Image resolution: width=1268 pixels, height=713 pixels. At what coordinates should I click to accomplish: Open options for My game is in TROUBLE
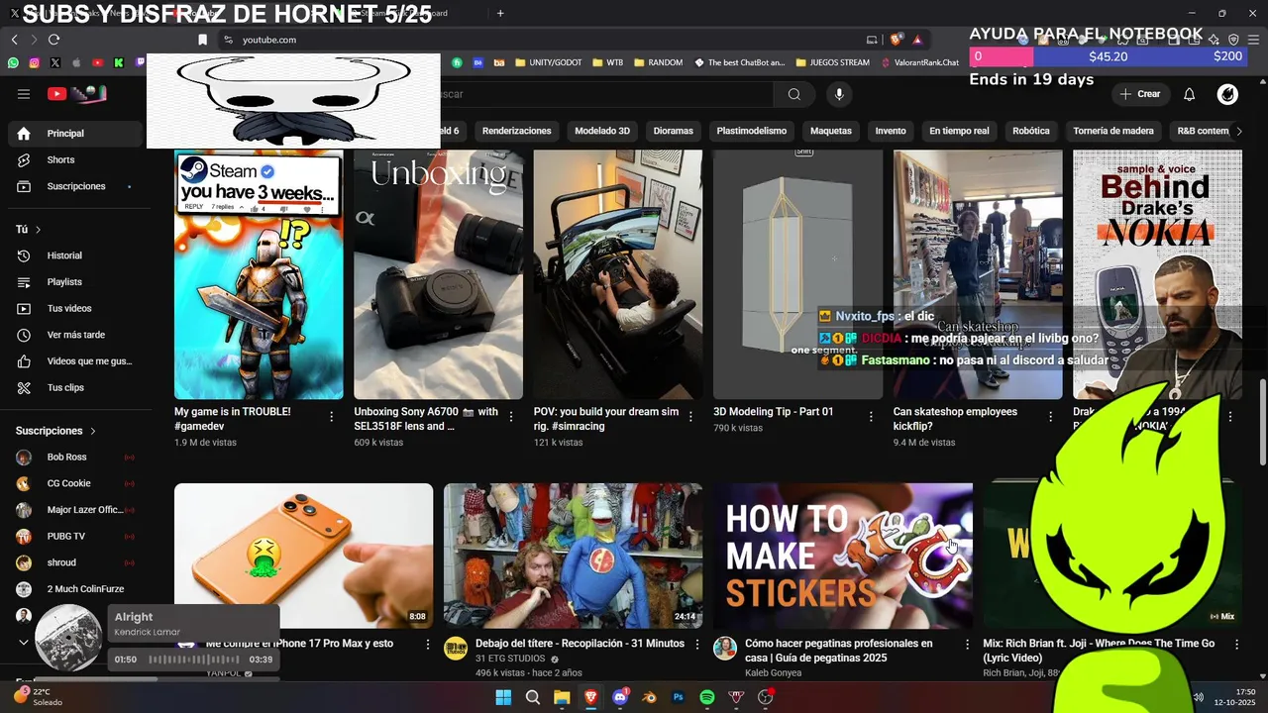coord(332,418)
